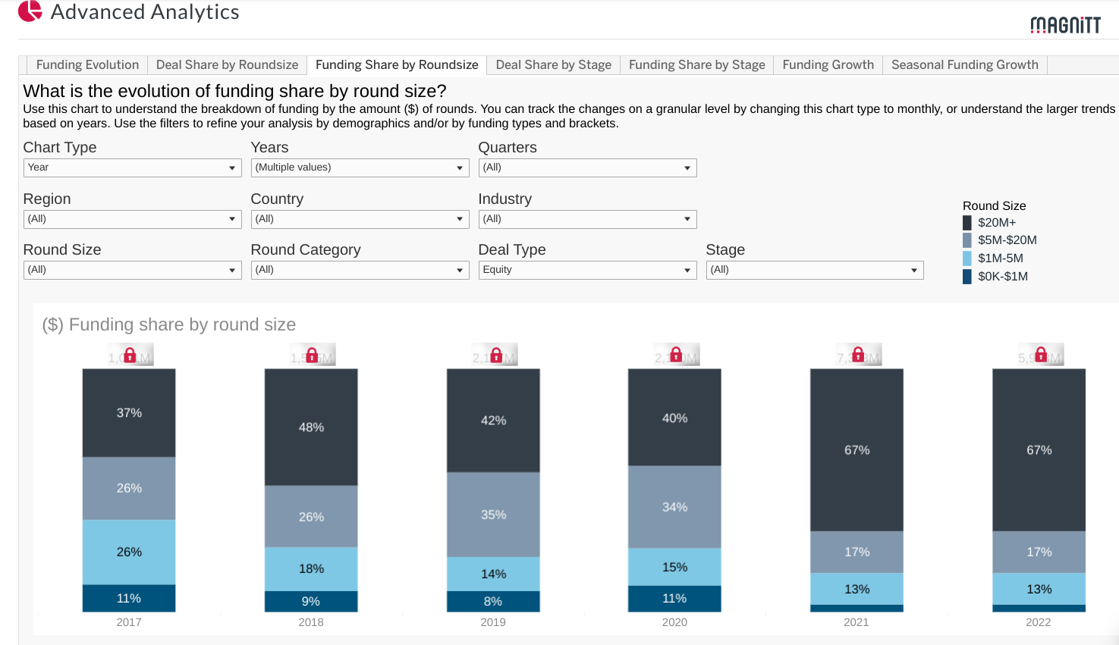Switch to the Deal Share by Stage tab
1119x645 pixels.
click(553, 64)
